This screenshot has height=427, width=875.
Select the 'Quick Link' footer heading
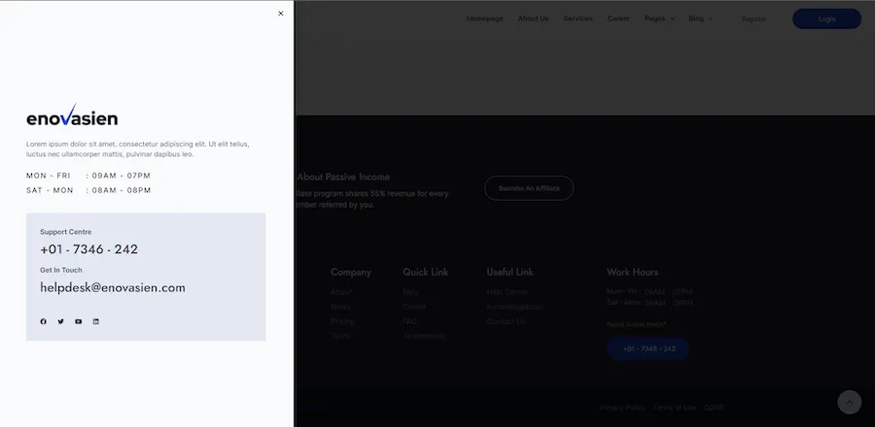(425, 273)
